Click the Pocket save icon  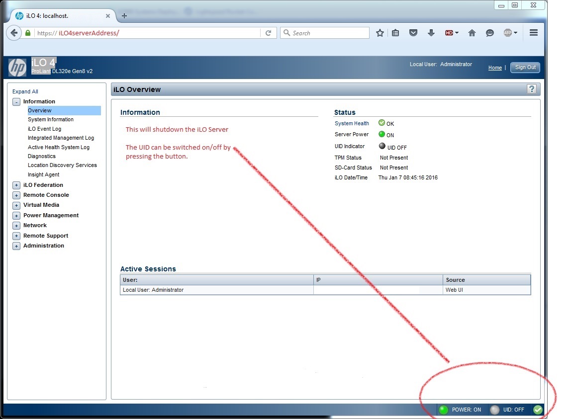413,33
